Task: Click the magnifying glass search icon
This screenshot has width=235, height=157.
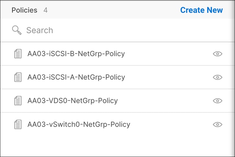Action: [16, 30]
